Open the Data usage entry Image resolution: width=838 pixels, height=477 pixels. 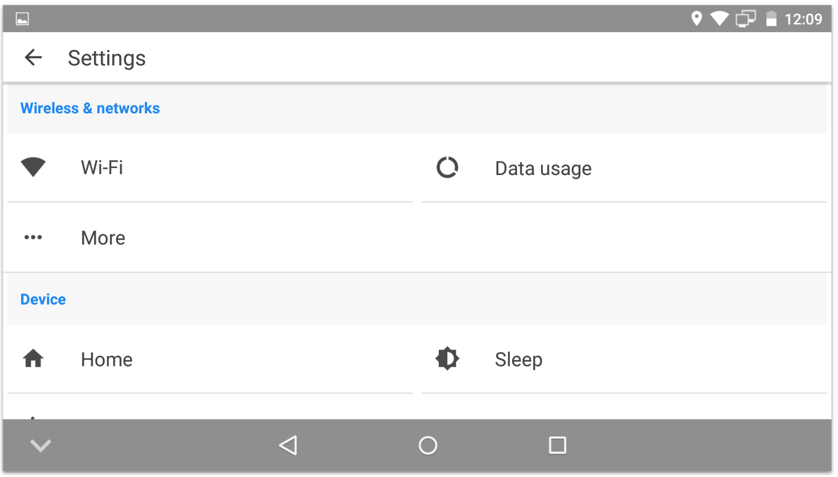[x=624, y=168]
